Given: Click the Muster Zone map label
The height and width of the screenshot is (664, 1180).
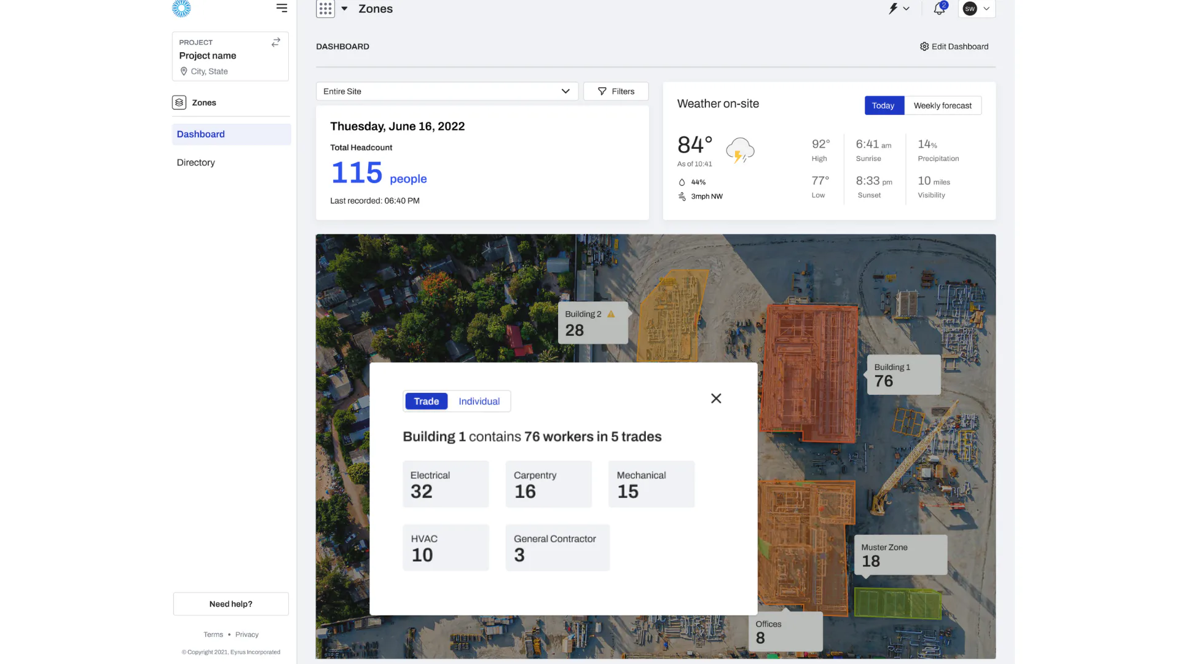Looking at the screenshot, I should click(900, 555).
